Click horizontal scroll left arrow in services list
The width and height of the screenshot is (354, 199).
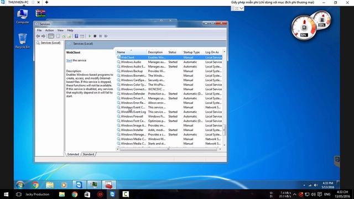coord(118,149)
